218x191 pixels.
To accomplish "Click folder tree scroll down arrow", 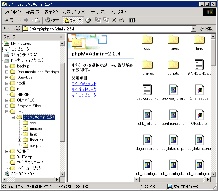I will tap(62, 174).
